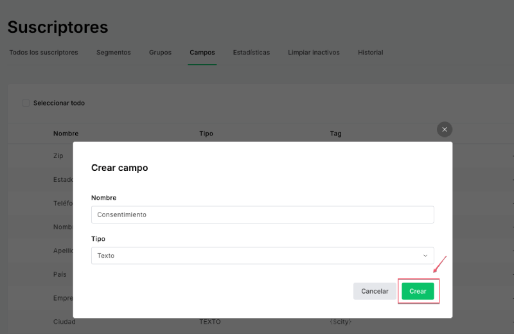Click the Suscriptores page heading

click(58, 27)
